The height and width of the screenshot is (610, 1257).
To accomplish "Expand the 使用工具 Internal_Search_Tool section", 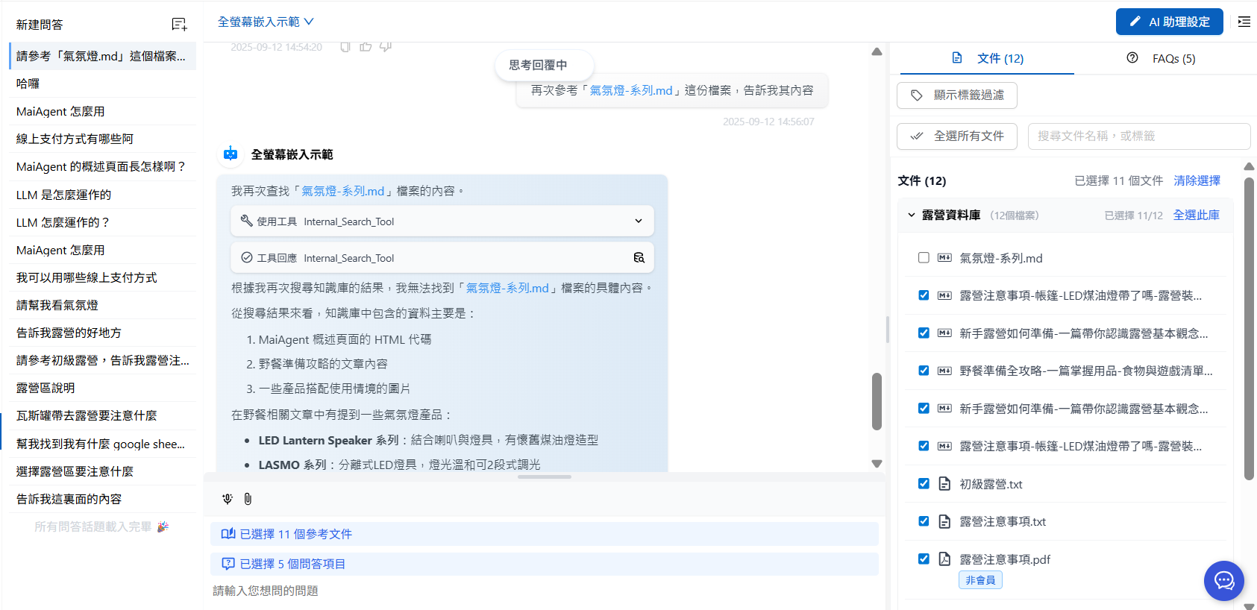I will click(x=638, y=221).
